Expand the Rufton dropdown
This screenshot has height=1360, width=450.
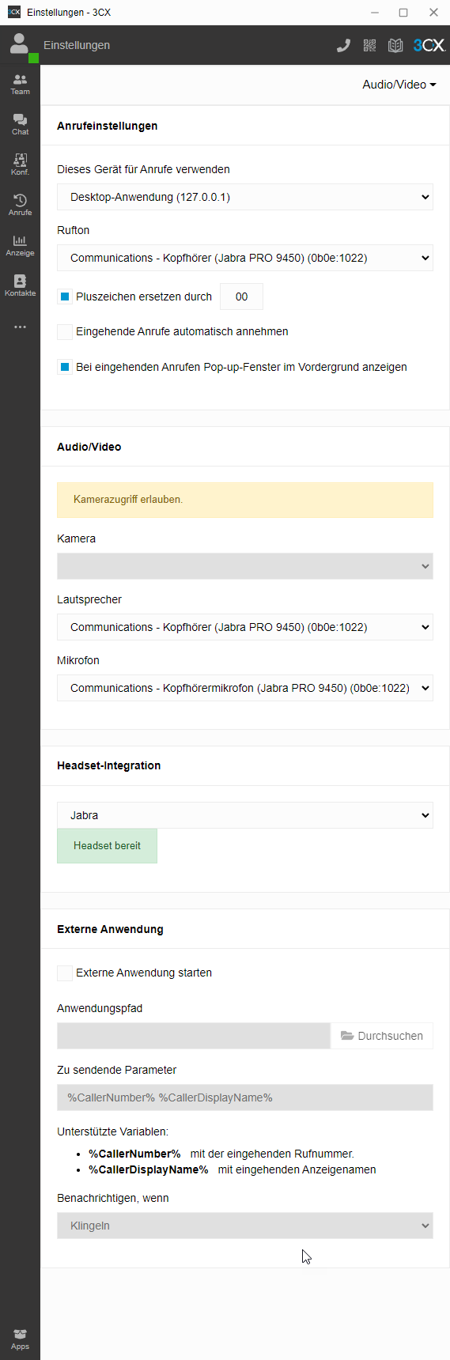coord(245,258)
